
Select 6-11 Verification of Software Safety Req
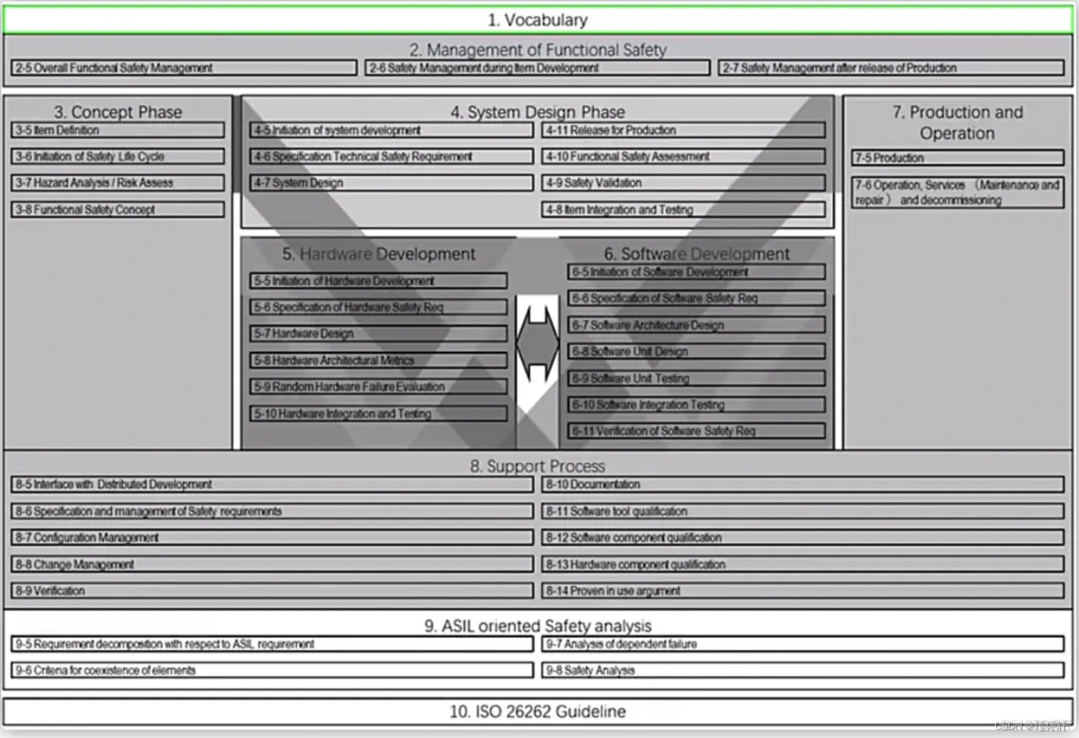tap(696, 431)
